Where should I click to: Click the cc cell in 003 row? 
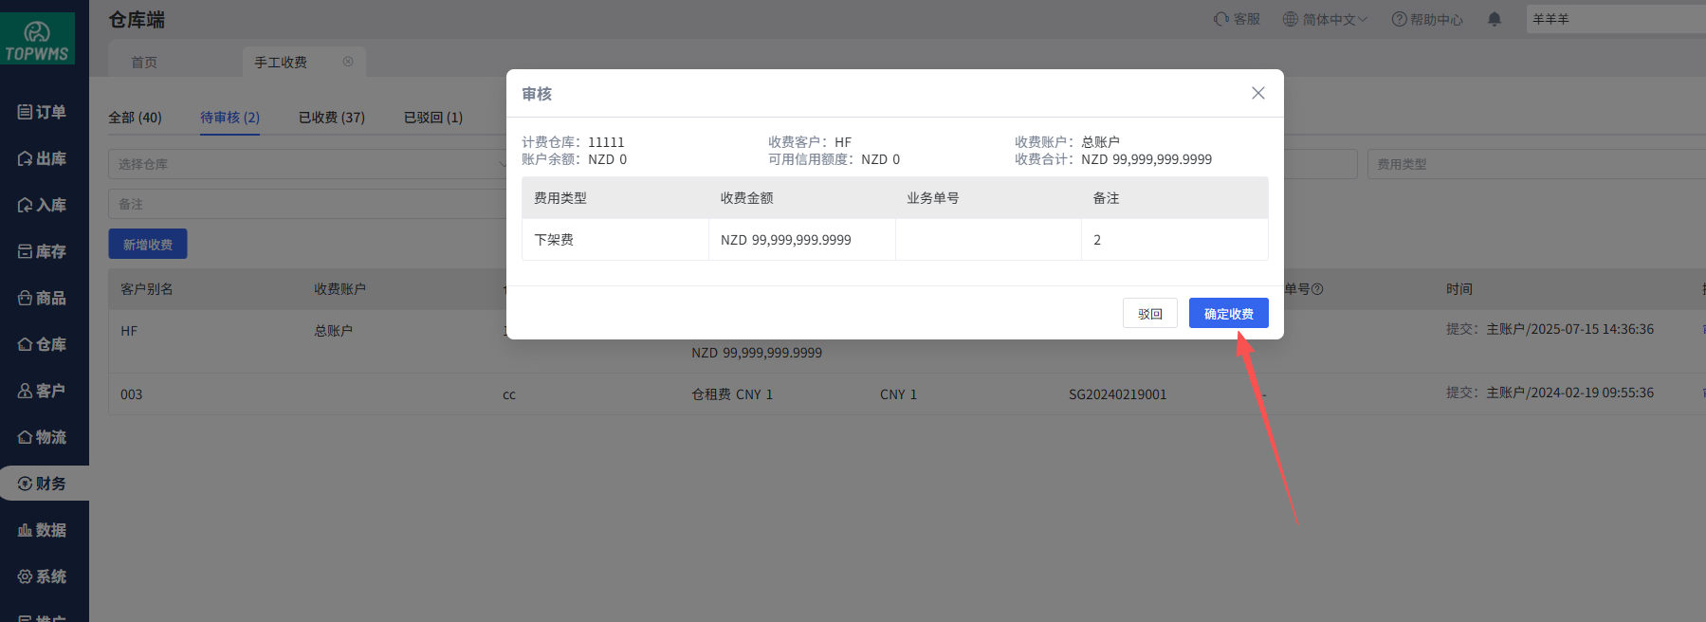[509, 394]
